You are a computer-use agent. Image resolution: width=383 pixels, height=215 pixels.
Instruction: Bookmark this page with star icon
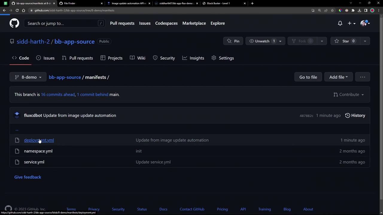(x=332, y=10)
